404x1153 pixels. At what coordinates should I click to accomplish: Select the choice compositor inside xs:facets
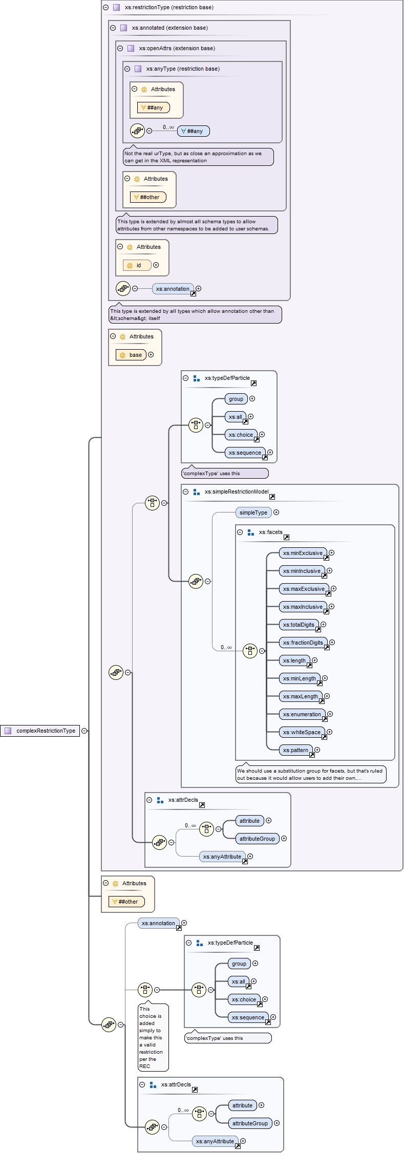(250, 651)
